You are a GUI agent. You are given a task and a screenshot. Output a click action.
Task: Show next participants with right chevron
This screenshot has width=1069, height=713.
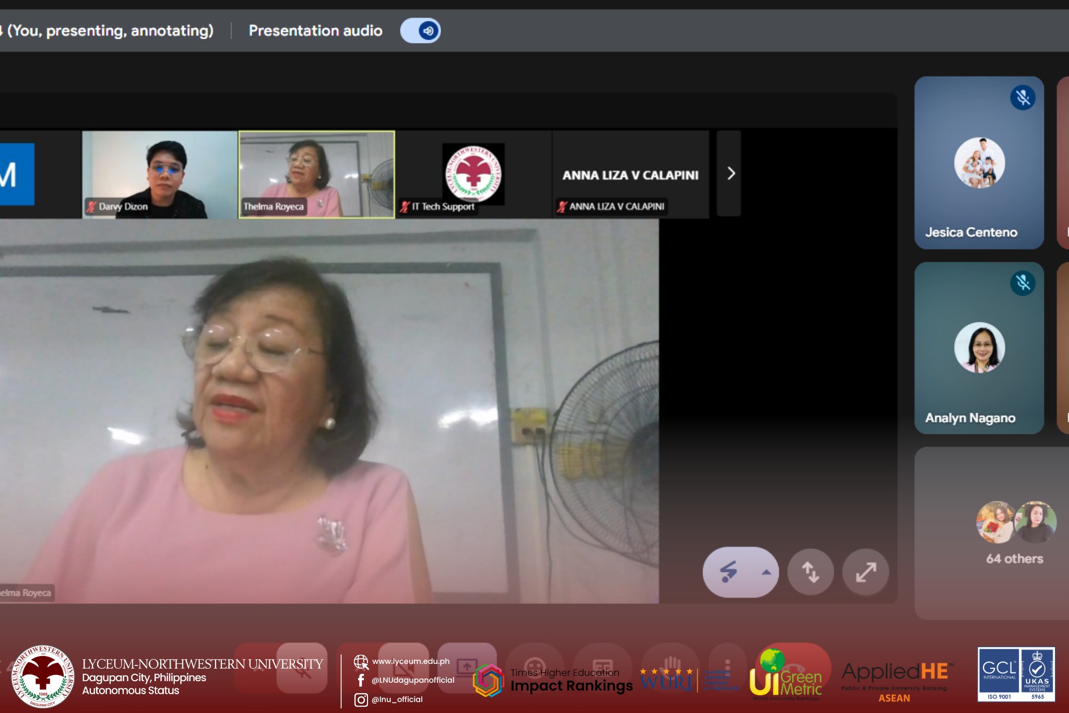[x=730, y=173]
